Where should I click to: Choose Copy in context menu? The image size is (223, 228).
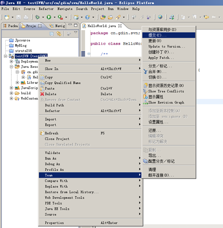click(x=90, y=77)
